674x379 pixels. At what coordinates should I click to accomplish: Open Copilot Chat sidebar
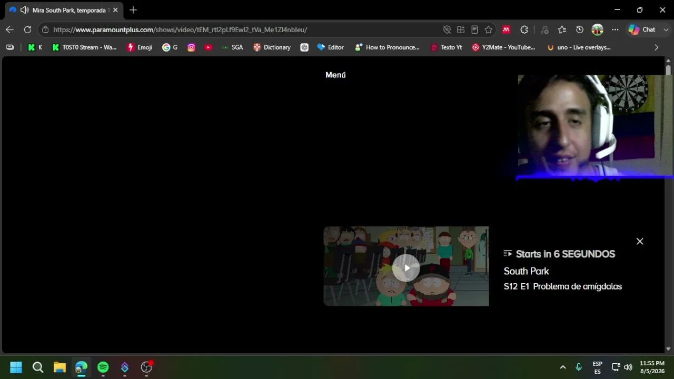[642, 29]
